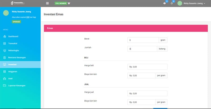Image resolution: width=211 pixels, height=109 pixels.
Task: Expand the Ricky Susanto Joeng account dropdown
Action: click(x=194, y=3)
